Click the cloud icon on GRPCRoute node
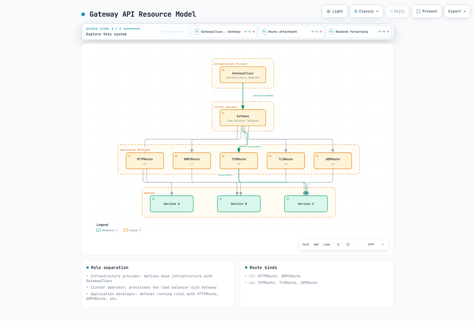 pos(176,156)
